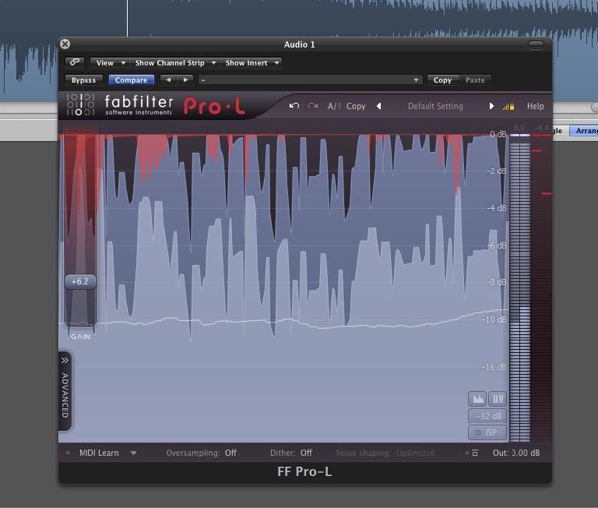Open the Show Channel Strip dropdown
Screen dimensions: 598x508
pos(174,62)
